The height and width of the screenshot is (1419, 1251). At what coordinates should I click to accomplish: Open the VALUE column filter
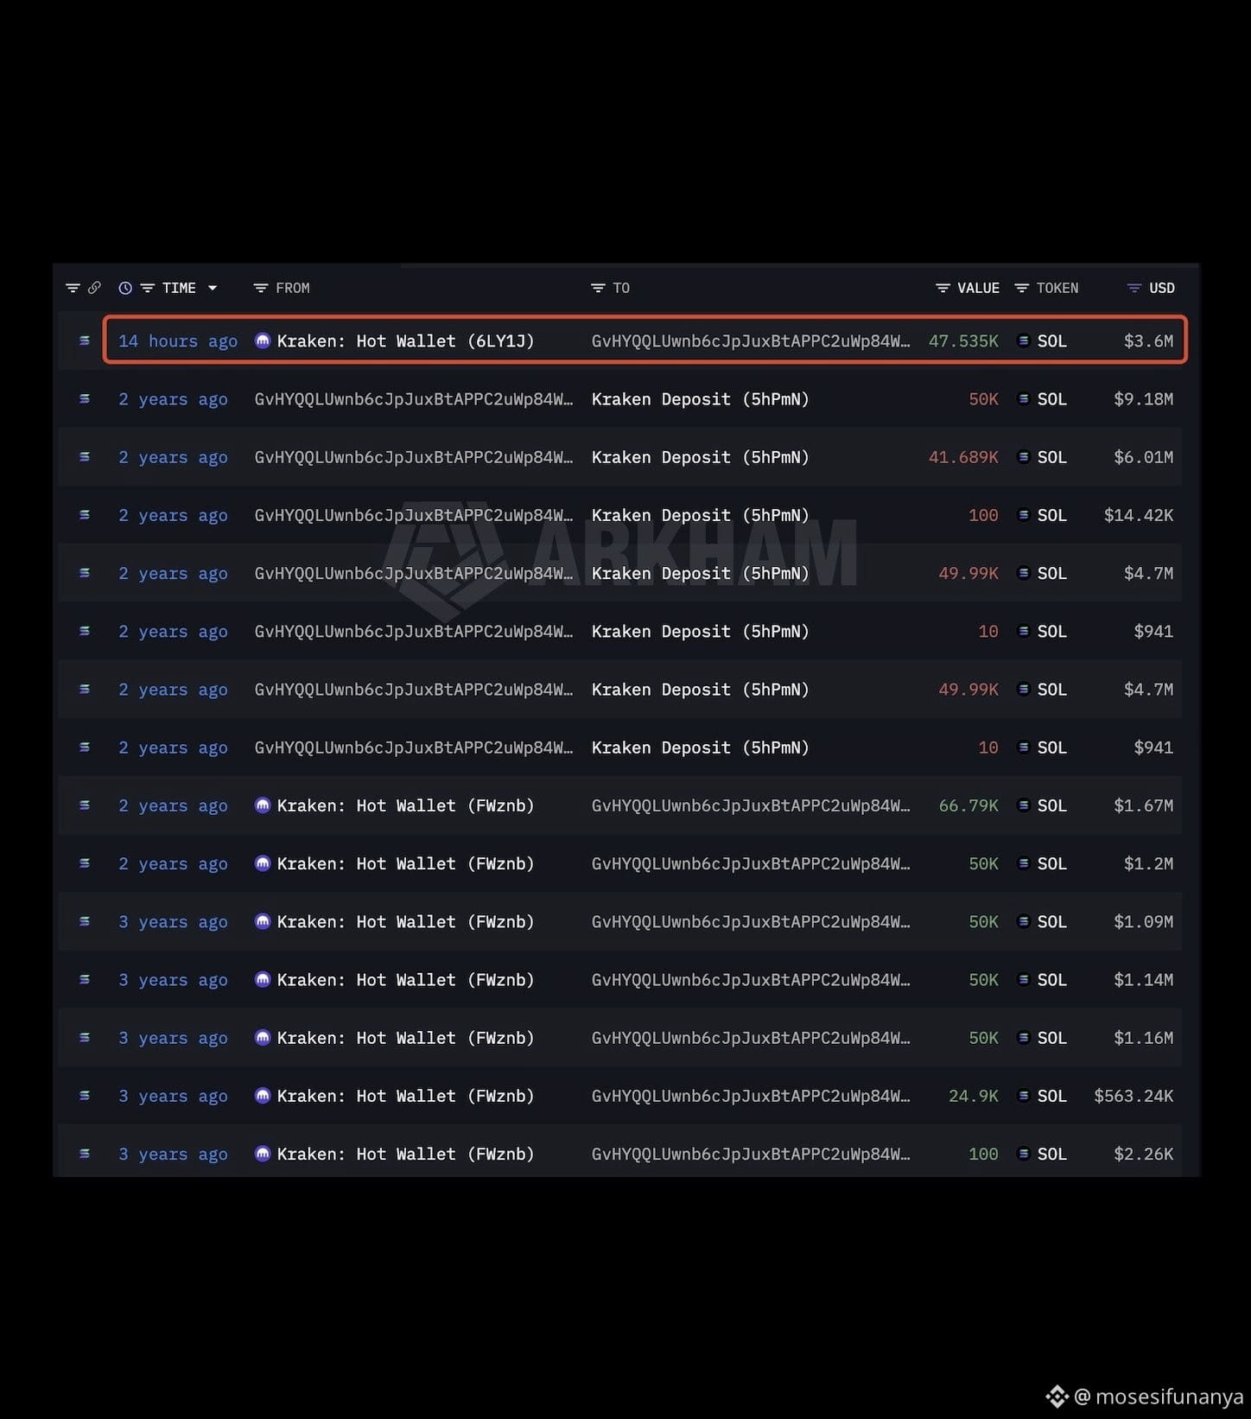pyautogui.click(x=943, y=288)
